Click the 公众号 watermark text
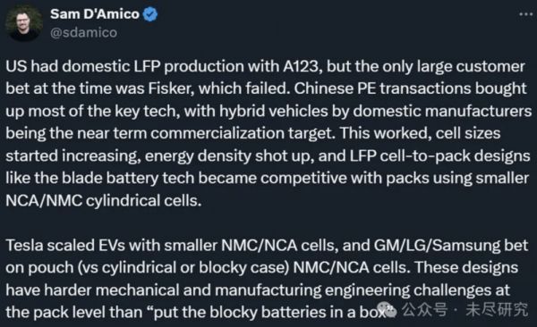 point(425,310)
